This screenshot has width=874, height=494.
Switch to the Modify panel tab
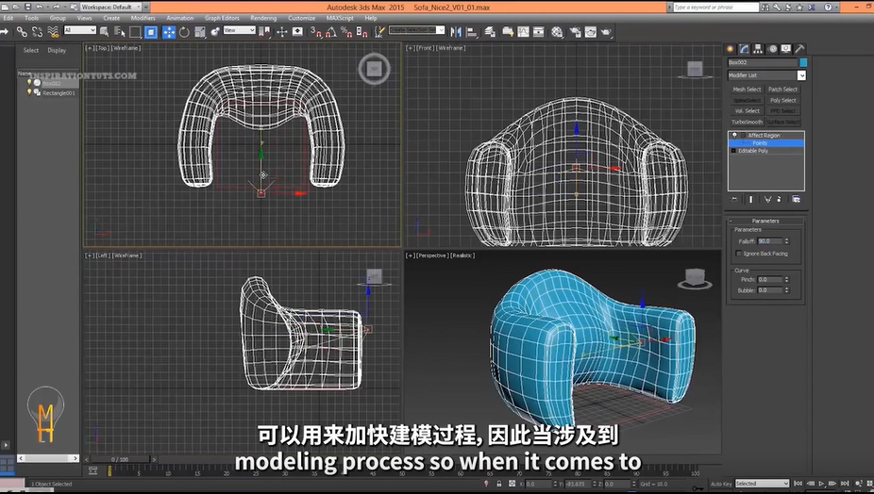[744, 49]
